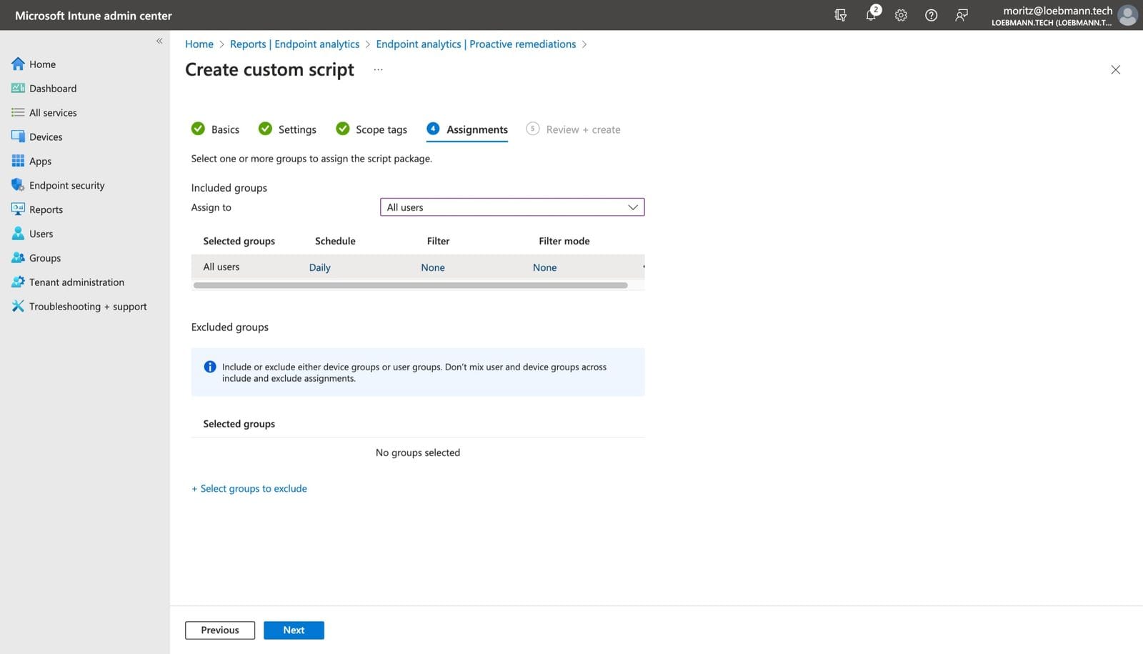1143x654 pixels.
Task: Go to the Basics step
Action: [215, 129]
